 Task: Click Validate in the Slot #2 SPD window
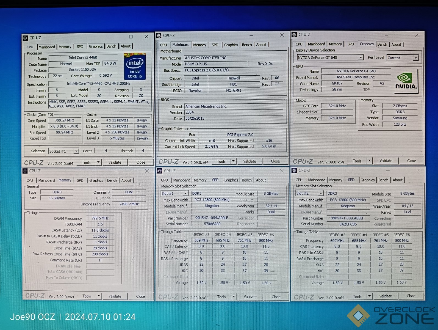386,296
